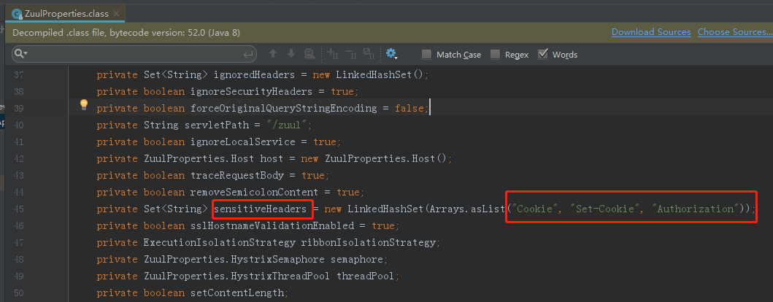
Task: Click the Find All usages icon
Action: (x=309, y=54)
